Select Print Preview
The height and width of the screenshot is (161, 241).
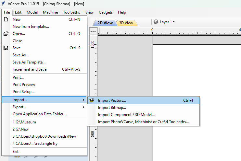[x=44, y=85]
